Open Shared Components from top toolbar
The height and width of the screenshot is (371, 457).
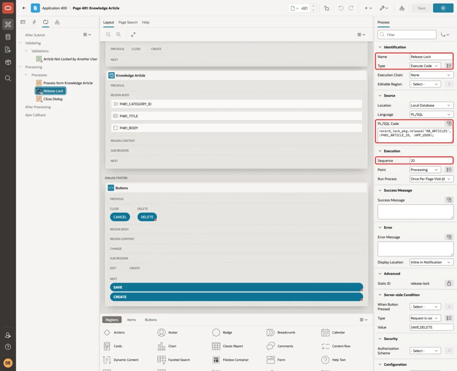point(402,8)
